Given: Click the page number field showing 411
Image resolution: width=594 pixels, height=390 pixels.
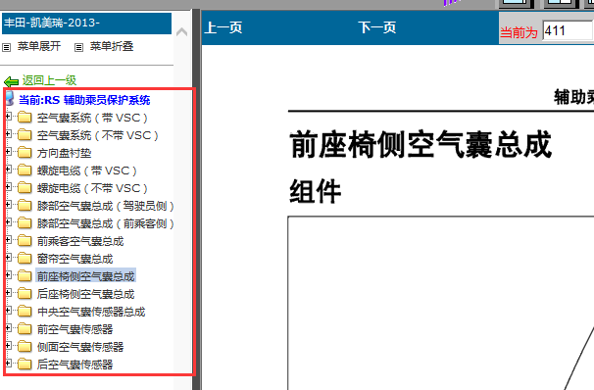Looking at the screenshot, I should click(568, 30).
